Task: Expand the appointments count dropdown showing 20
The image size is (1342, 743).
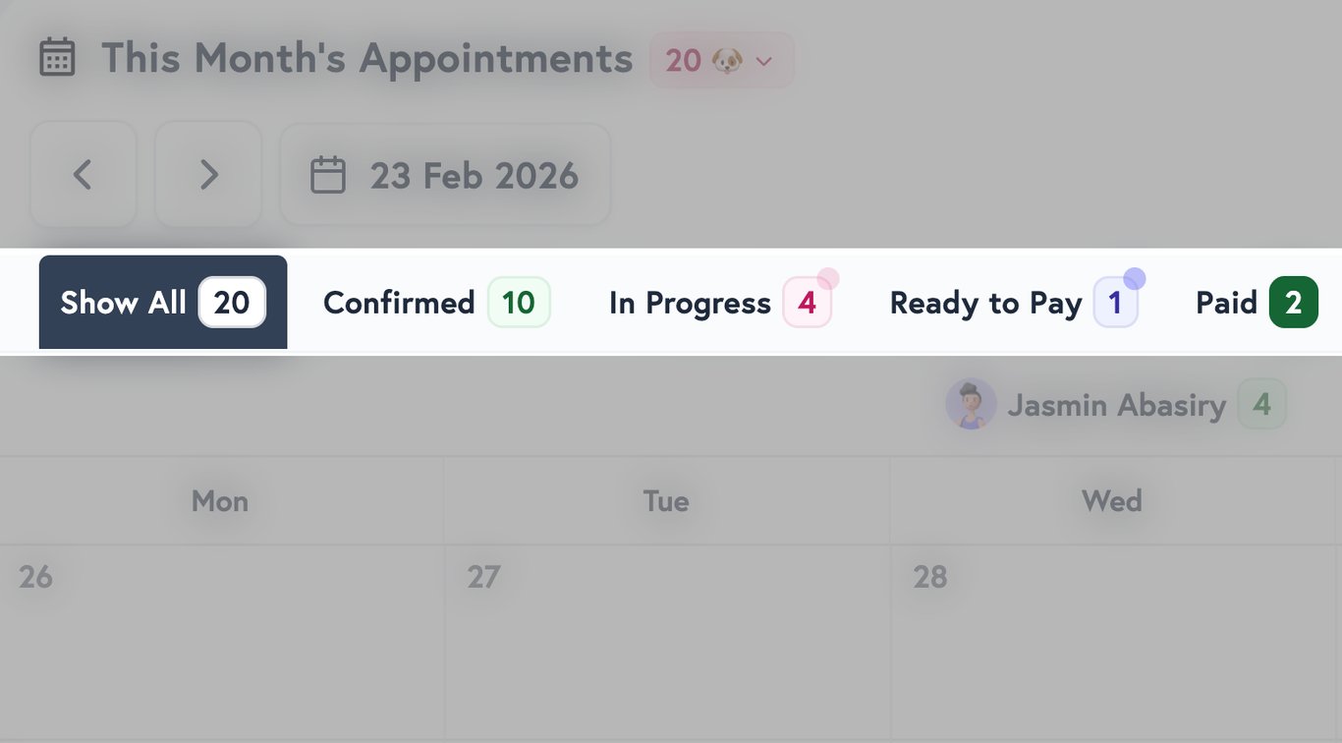Action: click(721, 60)
